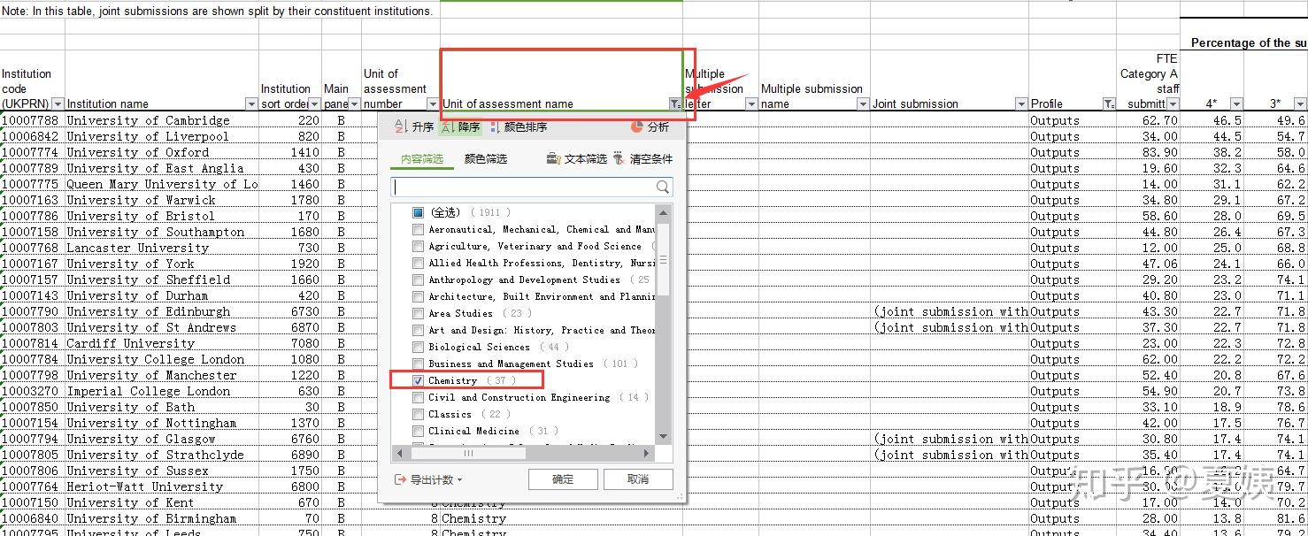The width and height of the screenshot is (1308, 536).
Task: Confirm filter with 确定 button
Action: click(x=563, y=479)
